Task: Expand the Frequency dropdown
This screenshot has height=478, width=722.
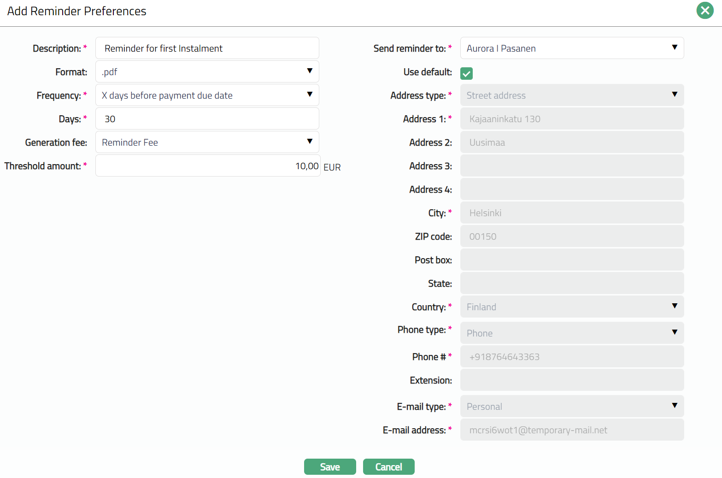Action: tap(207, 95)
